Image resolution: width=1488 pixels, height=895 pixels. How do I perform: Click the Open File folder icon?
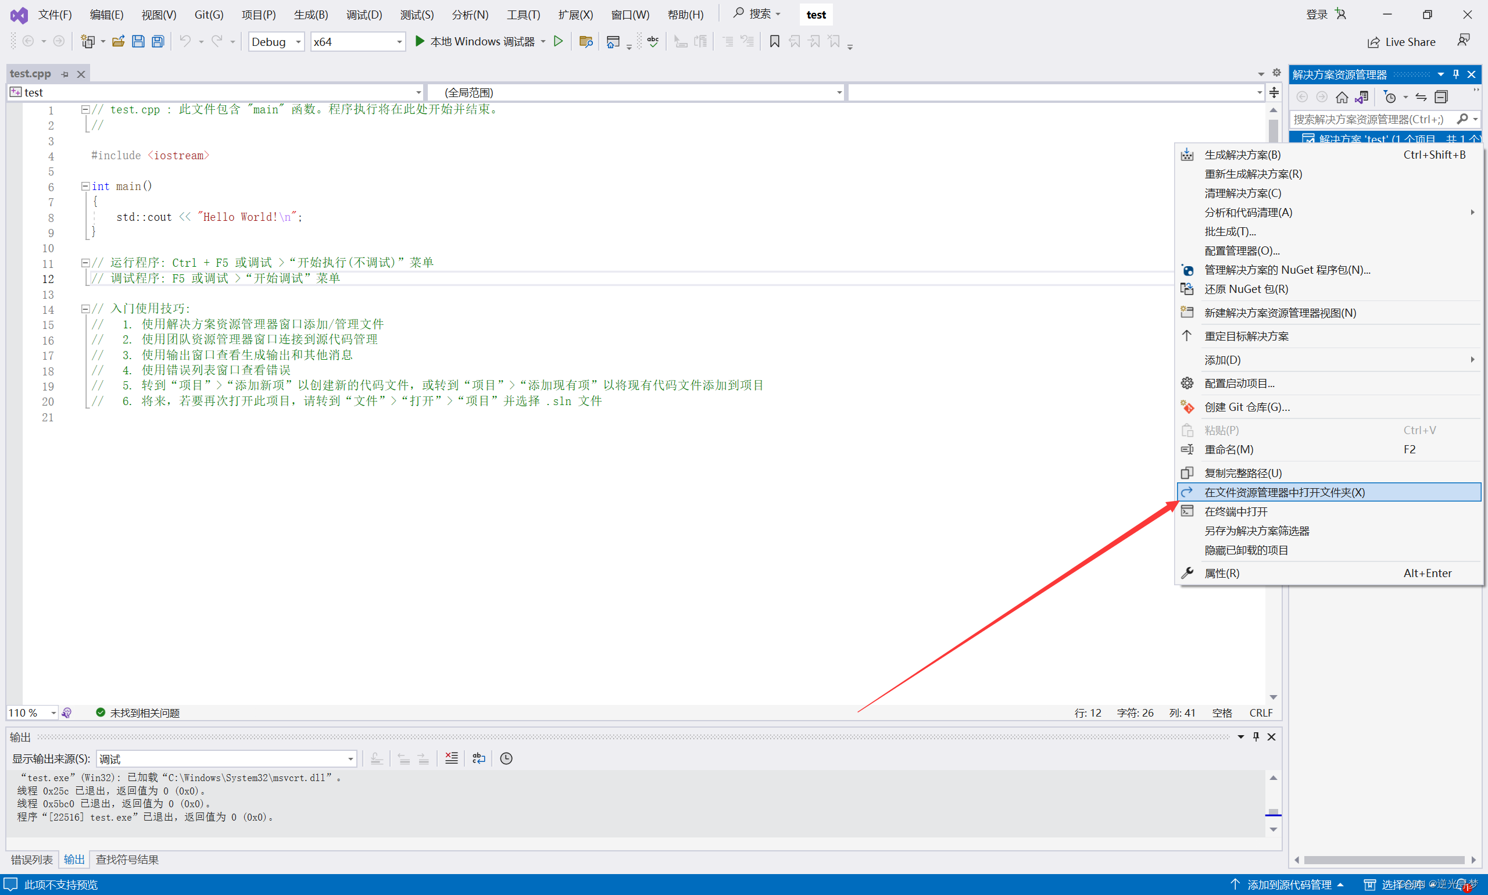point(118,42)
